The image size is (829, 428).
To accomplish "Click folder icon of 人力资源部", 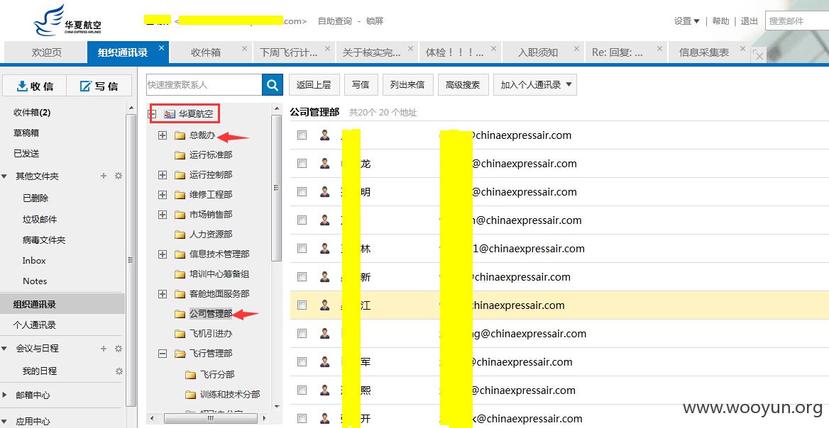I will (x=180, y=235).
